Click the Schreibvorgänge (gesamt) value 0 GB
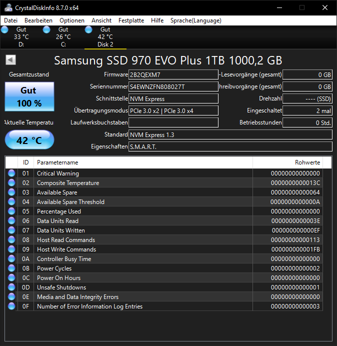Image resolution: width=337 pixels, height=346 pixels. pos(307,86)
